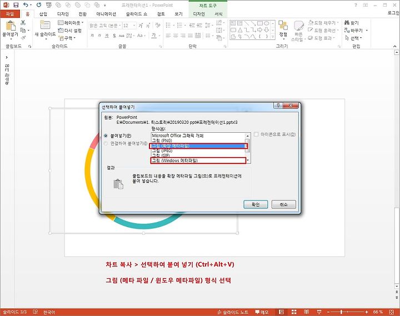Toggle underline formatting button
This screenshot has width=400, height=316.
[107, 36]
